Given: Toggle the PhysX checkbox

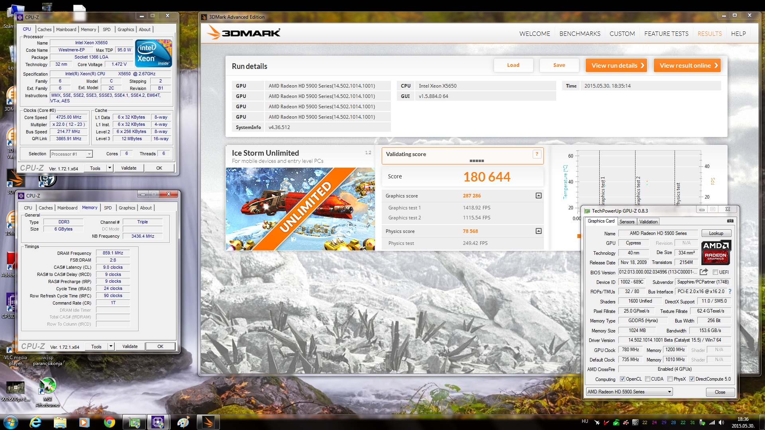Looking at the screenshot, I should point(670,379).
